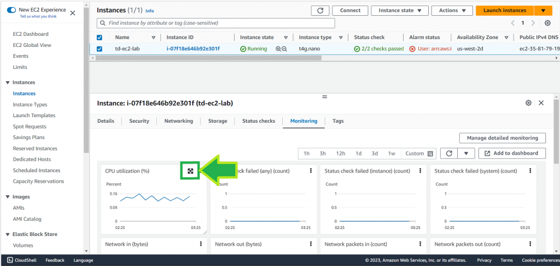Open the Security tab
The height and width of the screenshot is (266, 560).
pos(139,121)
